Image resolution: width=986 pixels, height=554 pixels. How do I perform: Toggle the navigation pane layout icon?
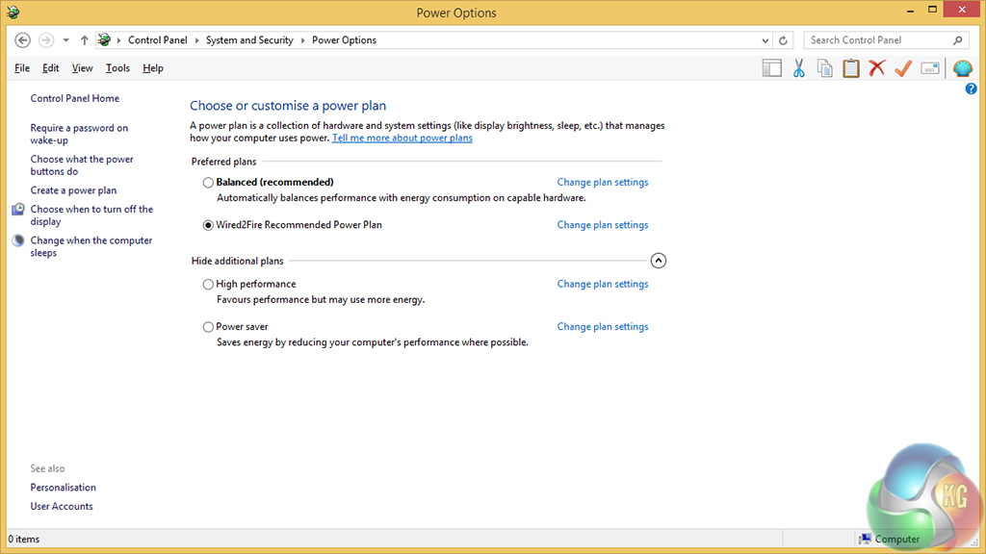click(771, 68)
